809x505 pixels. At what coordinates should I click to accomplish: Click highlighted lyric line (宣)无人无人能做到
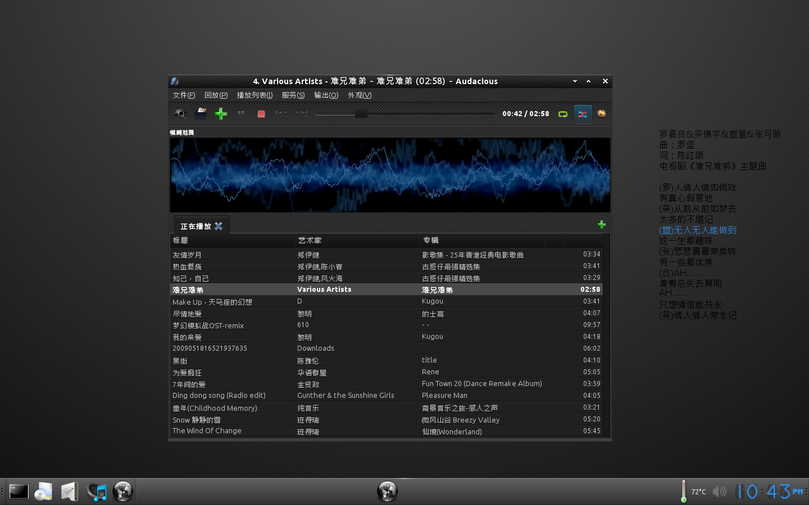[698, 230]
